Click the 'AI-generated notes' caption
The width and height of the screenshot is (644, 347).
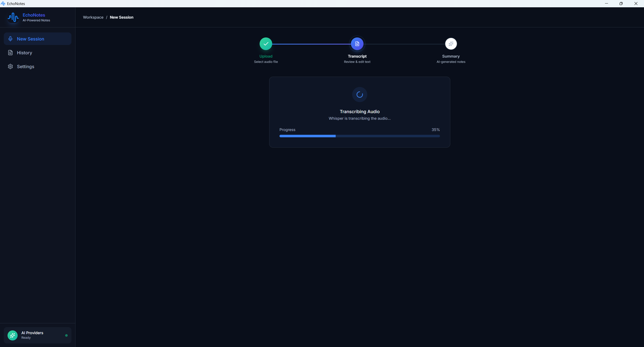pyautogui.click(x=451, y=62)
